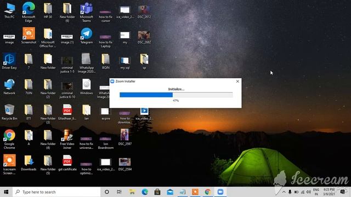Viewport: 351px width, 197px height.
Task: Open Telegram desktop shortcut
Action: coord(87,36)
